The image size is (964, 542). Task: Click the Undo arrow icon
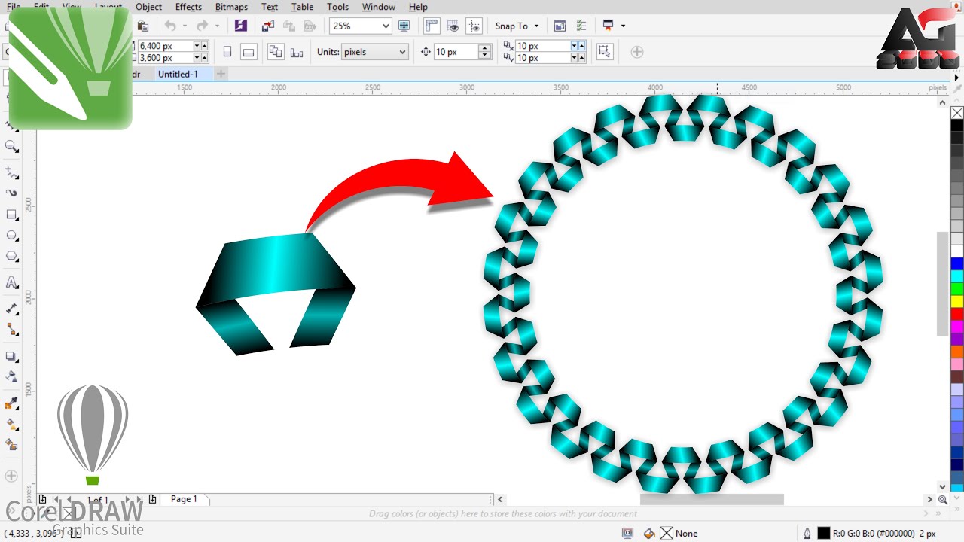click(170, 26)
